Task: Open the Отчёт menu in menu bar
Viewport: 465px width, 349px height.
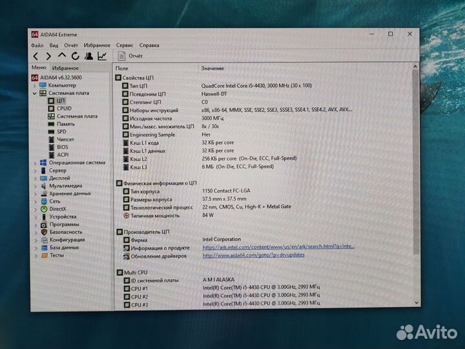Action: [x=71, y=45]
